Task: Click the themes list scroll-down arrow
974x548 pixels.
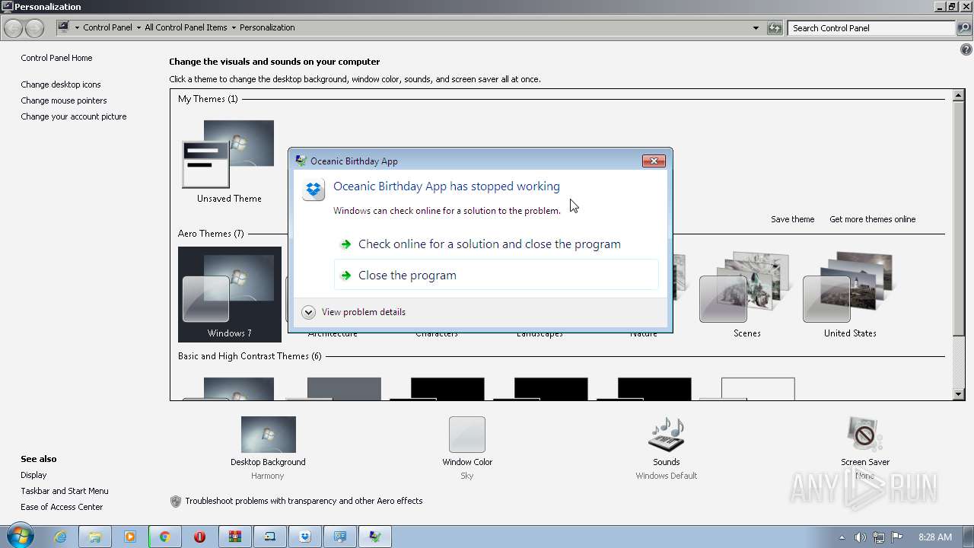Action: tap(959, 394)
